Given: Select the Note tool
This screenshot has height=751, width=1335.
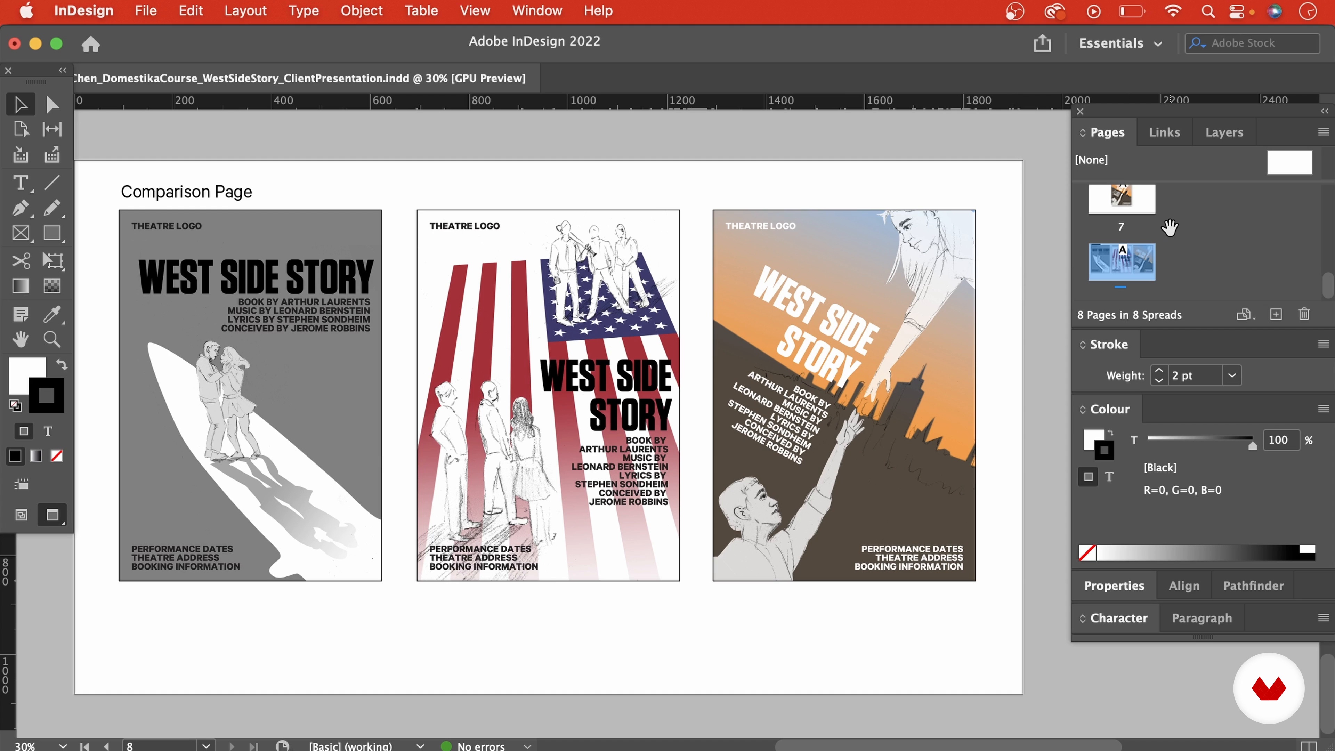Looking at the screenshot, I should 21,314.
